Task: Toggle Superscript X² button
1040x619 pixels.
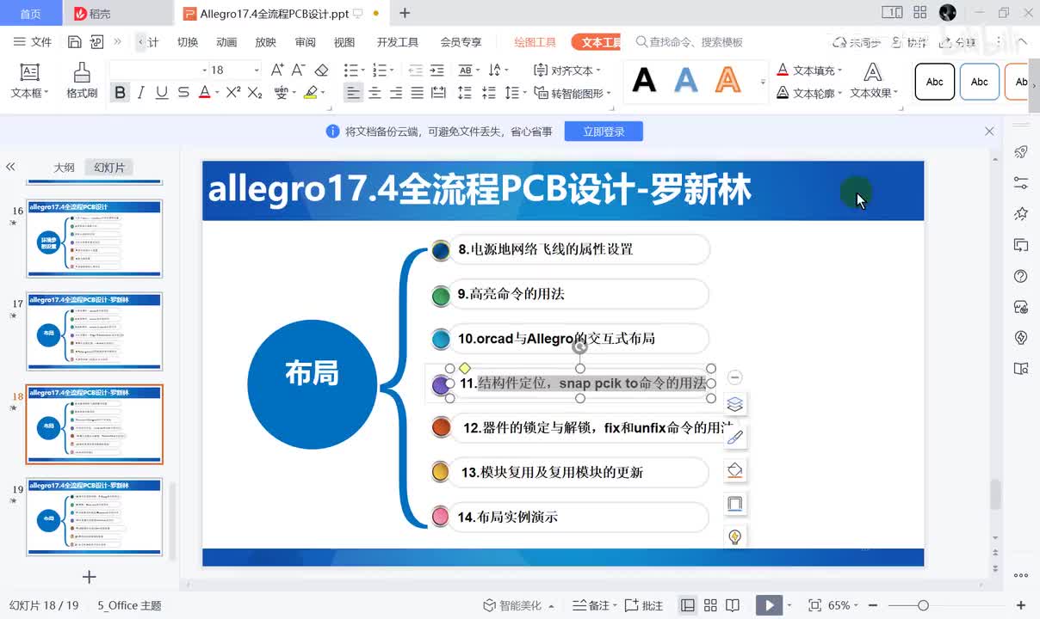Action: tap(232, 93)
